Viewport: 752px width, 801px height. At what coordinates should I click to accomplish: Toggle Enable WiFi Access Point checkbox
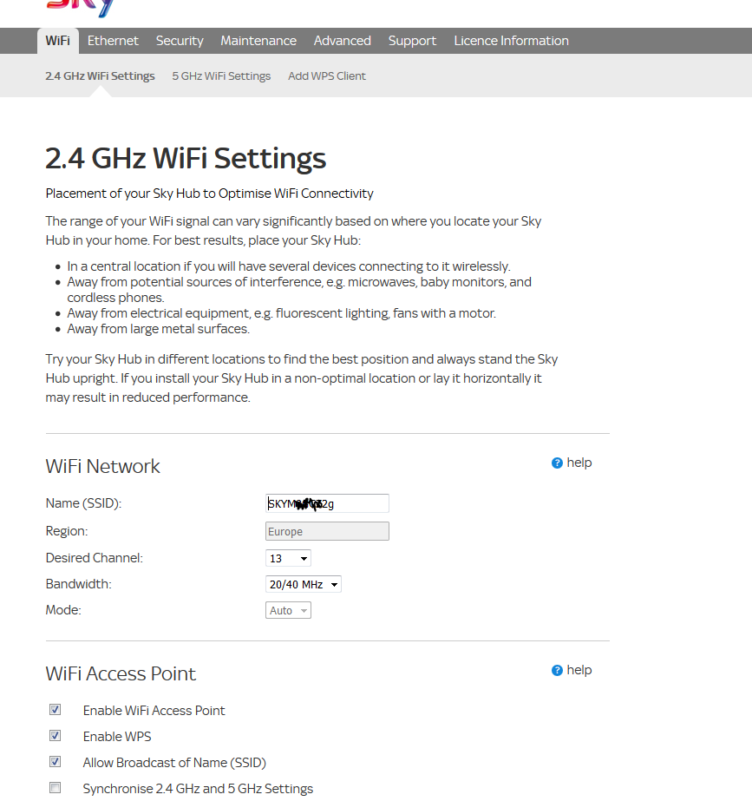(x=56, y=710)
